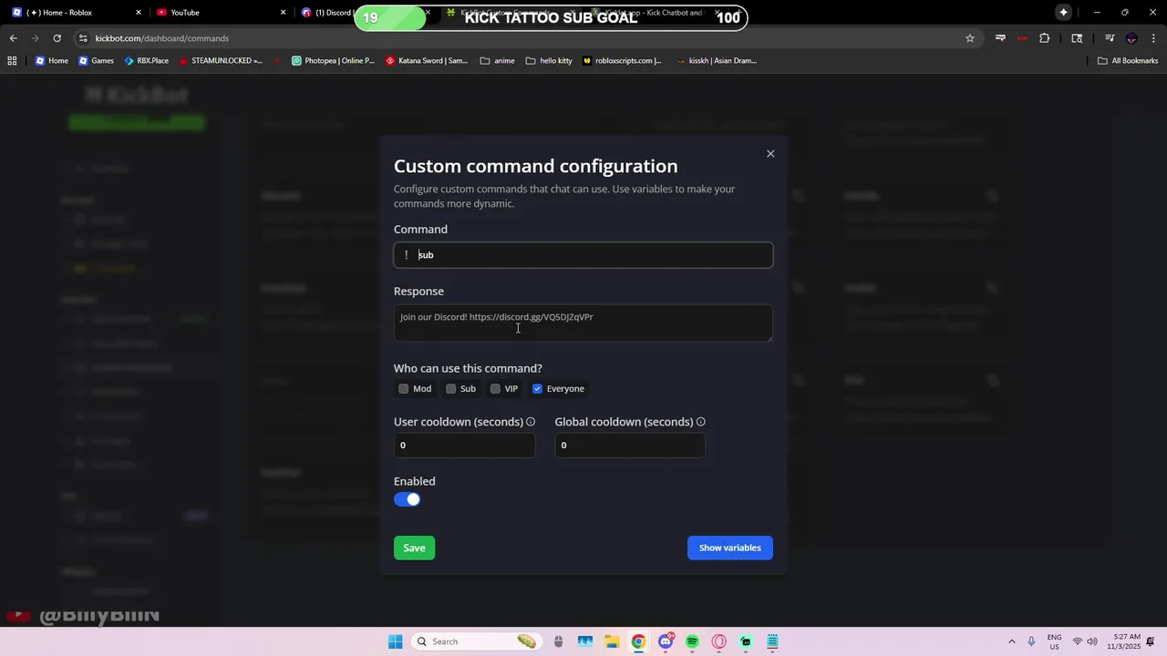This screenshot has width=1167, height=656.
Task: Open the Games bookmark
Action: (96, 61)
